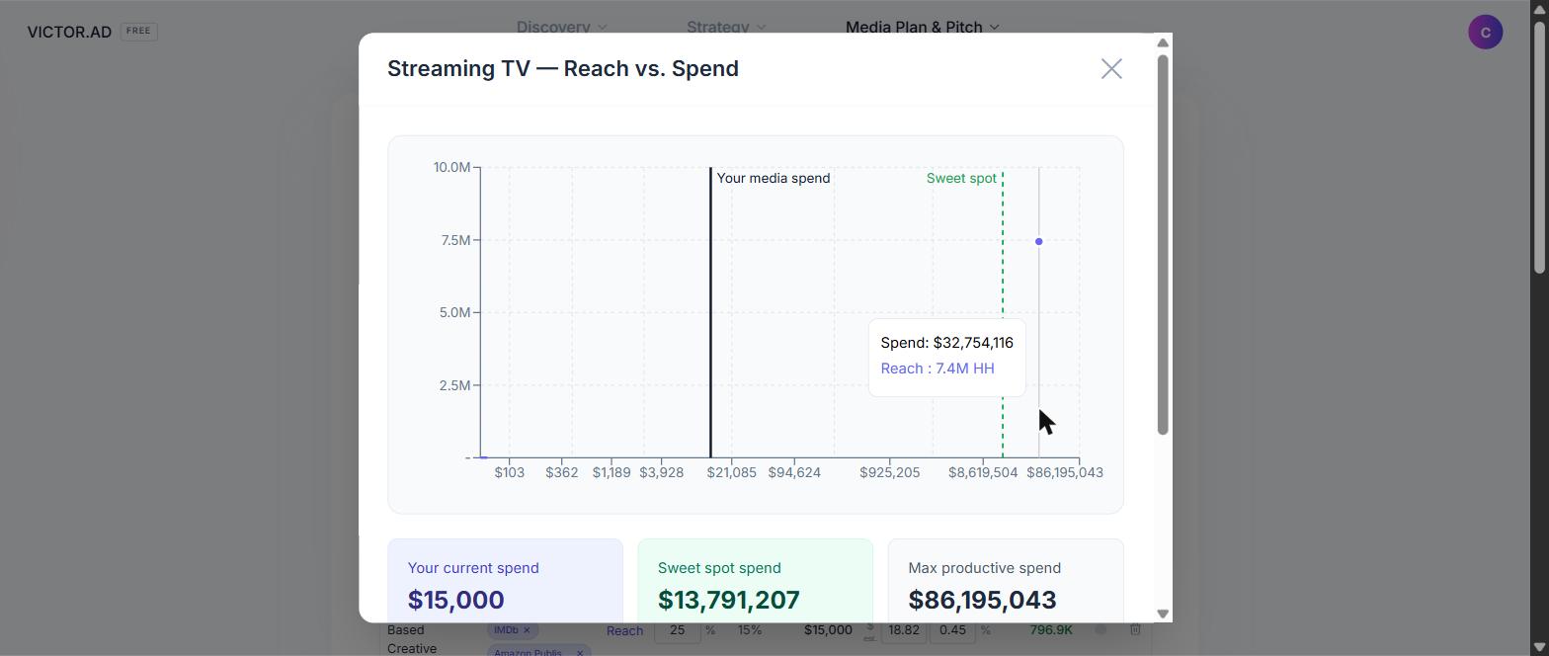Click the 'Sweet spot spend' card label
This screenshot has width=1549, height=656.
pyautogui.click(x=719, y=568)
